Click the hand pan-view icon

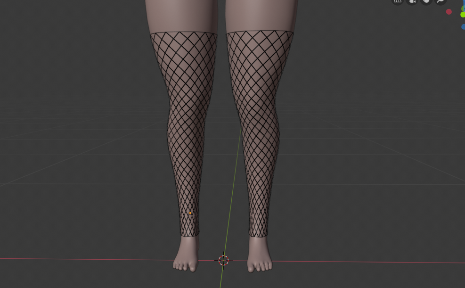426,1
